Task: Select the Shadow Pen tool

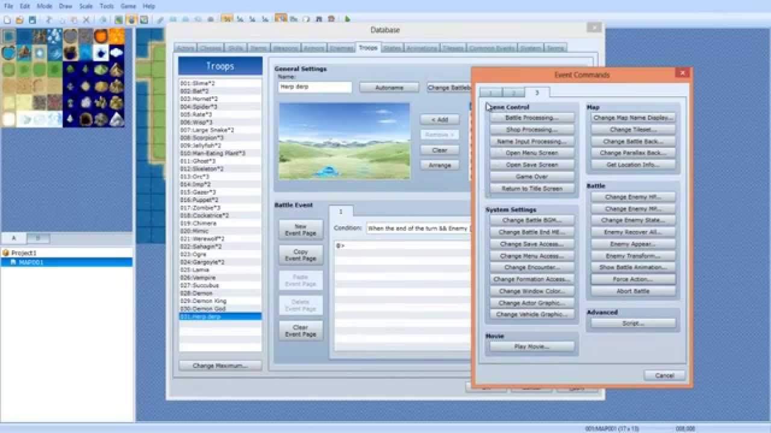Action: [211, 20]
